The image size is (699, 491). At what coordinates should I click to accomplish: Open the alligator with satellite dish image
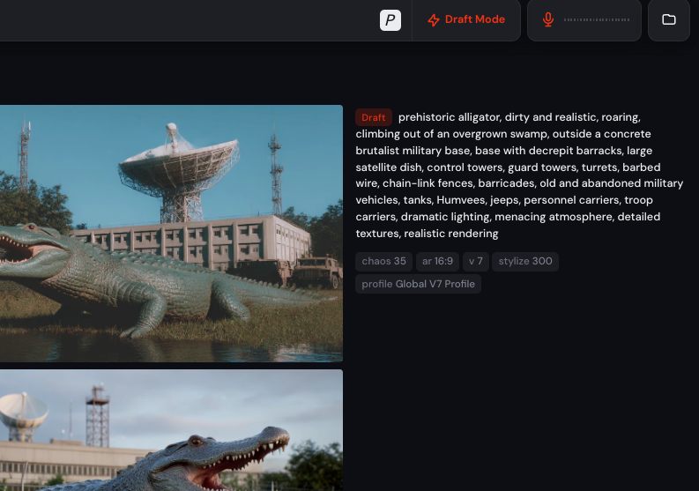[x=171, y=234]
